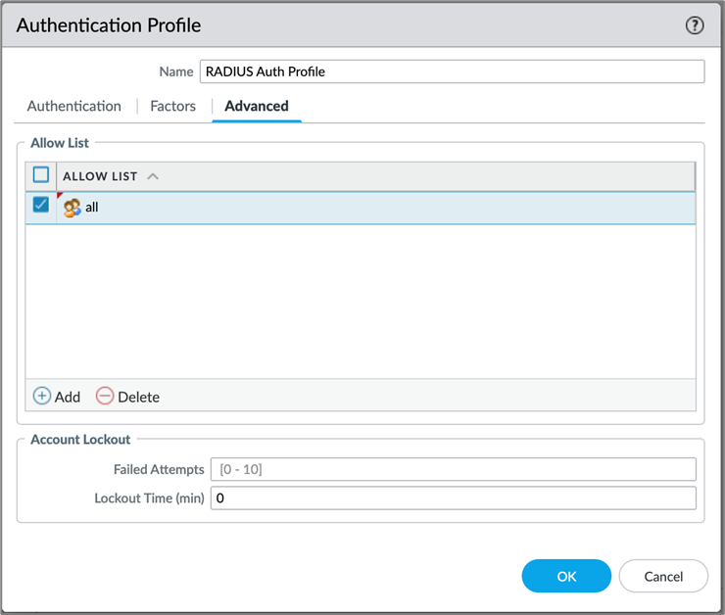Focus the Failed Attempts input field
The height and width of the screenshot is (615, 725).
click(x=453, y=469)
